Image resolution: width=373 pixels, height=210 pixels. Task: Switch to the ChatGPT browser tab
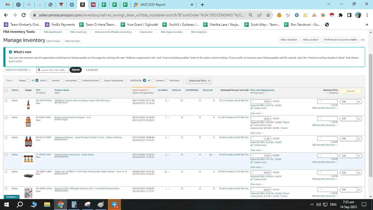tap(18, 5)
